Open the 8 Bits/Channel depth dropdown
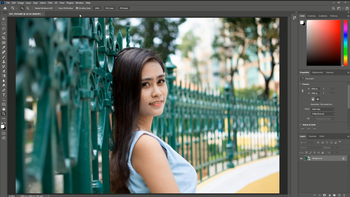This screenshot has width=350, height=197. tap(322, 114)
